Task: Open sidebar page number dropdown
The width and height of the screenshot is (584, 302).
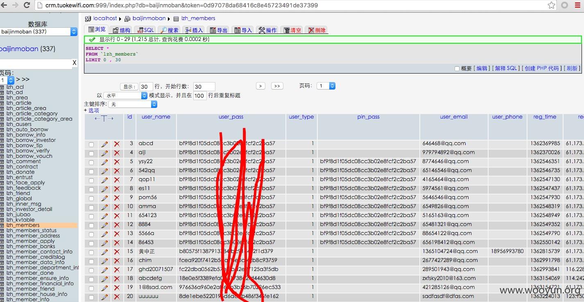Action: point(7,80)
